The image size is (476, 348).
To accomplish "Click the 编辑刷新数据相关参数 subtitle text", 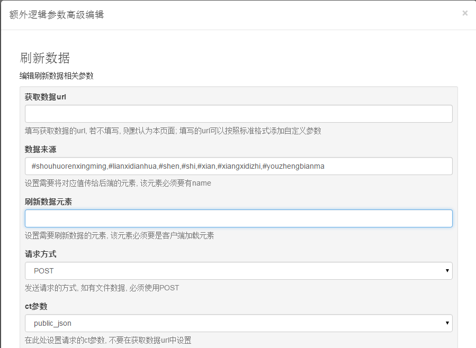I will 57,76.
